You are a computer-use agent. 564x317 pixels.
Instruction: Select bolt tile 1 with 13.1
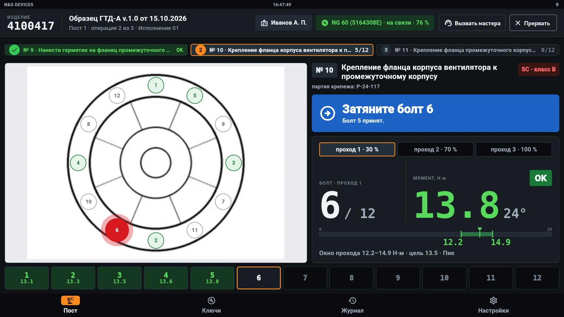27,278
